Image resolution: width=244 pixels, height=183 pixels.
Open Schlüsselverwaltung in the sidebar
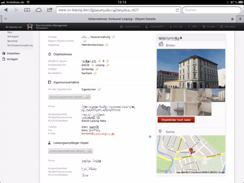click(x=20, y=45)
